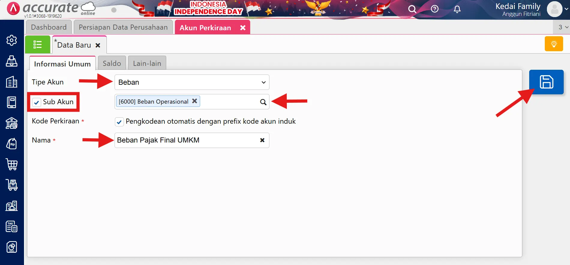The width and height of the screenshot is (570, 265).
Task: Toggle the Sub Akun checkbox
Action: (x=37, y=102)
